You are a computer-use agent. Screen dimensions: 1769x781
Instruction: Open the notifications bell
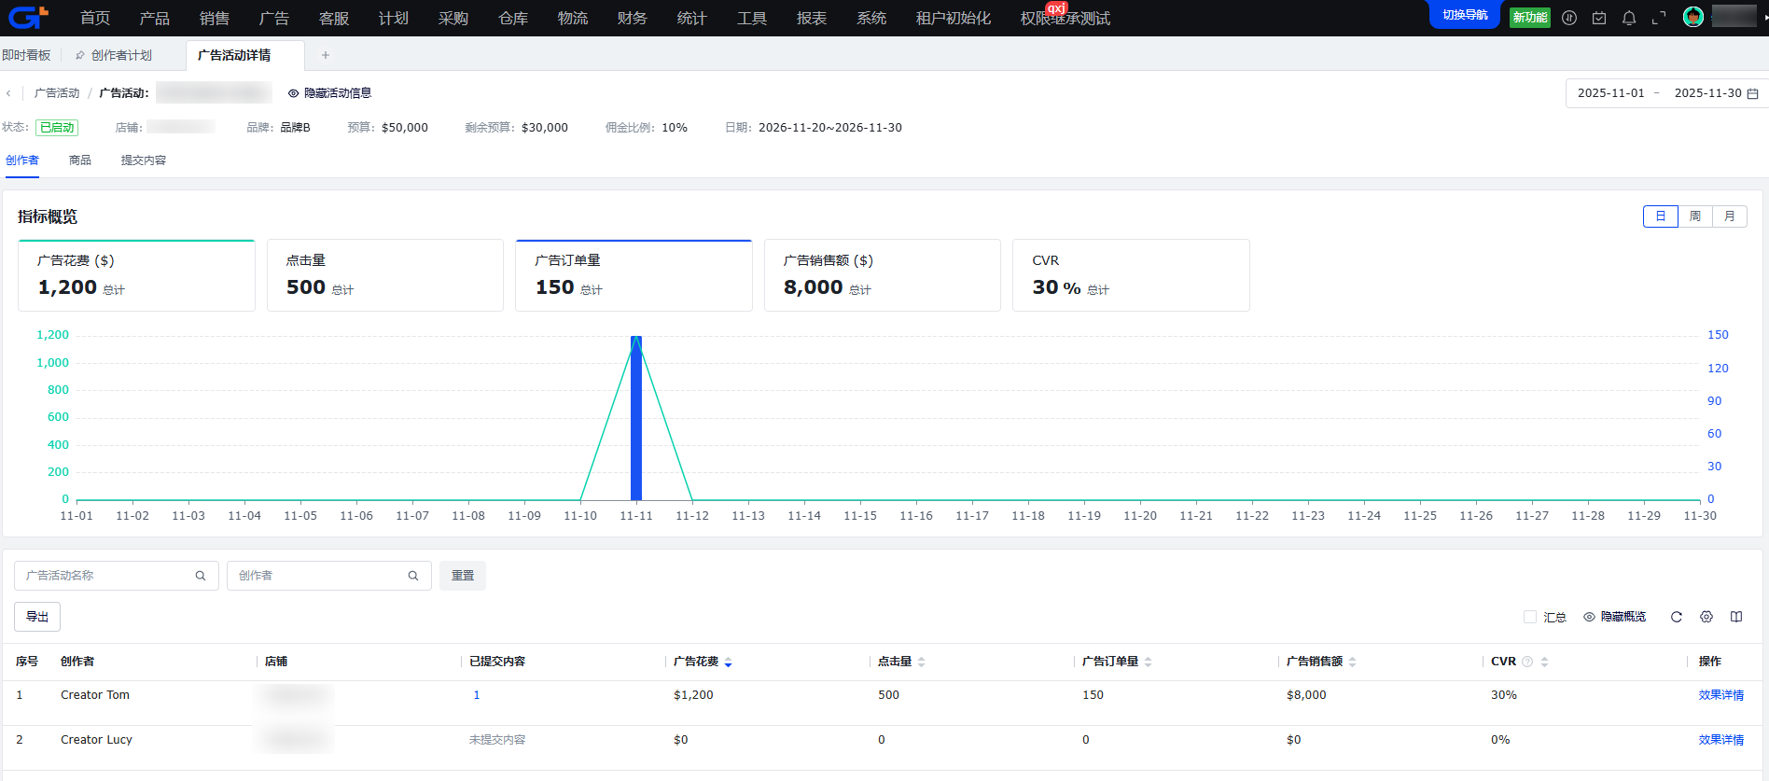(x=1629, y=18)
